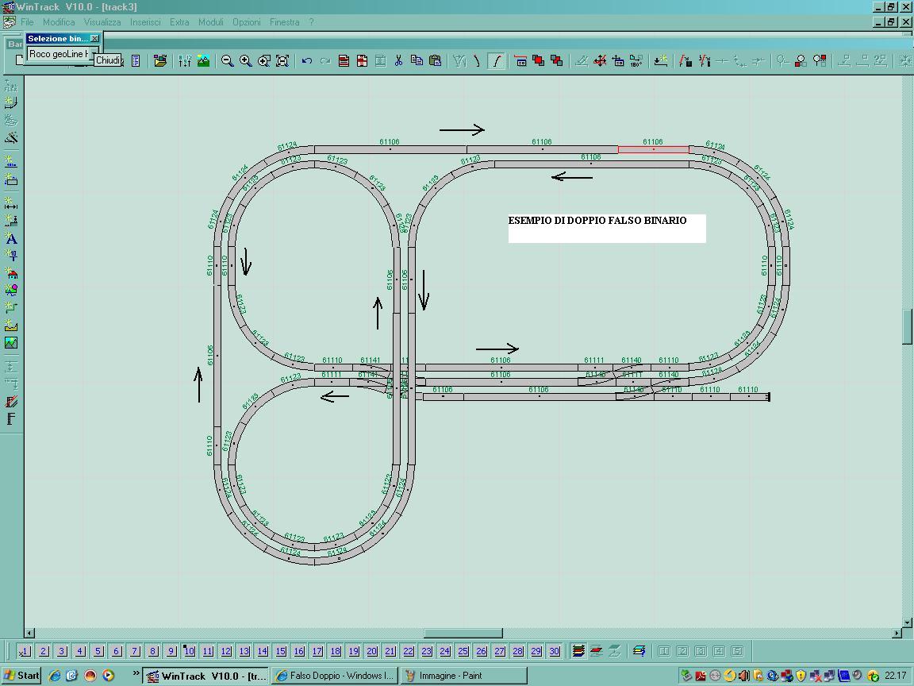Click the landscape picture icon
The height and width of the screenshot is (686, 914).
pyautogui.click(x=203, y=60)
